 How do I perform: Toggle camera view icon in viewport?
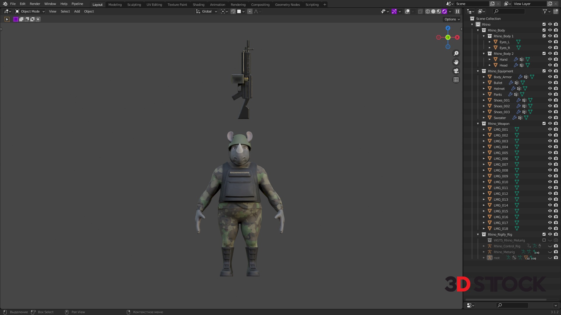456,71
